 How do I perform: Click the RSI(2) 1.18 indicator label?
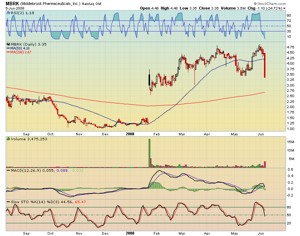pyautogui.click(x=23, y=13)
